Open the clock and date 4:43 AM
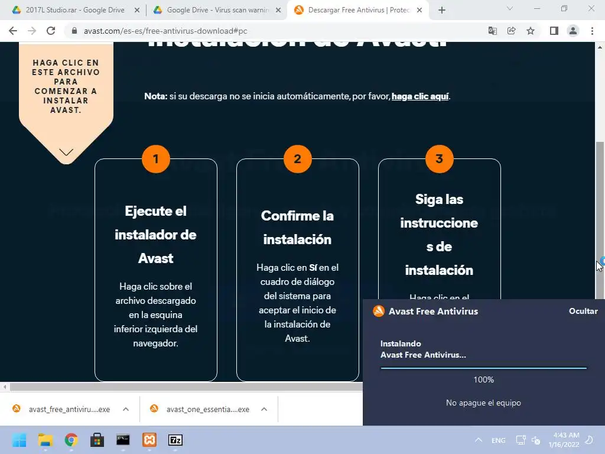This screenshot has height=454, width=605. 564,440
